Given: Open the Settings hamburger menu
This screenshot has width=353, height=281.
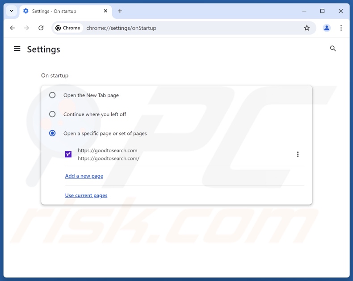Looking at the screenshot, I should coord(17,49).
